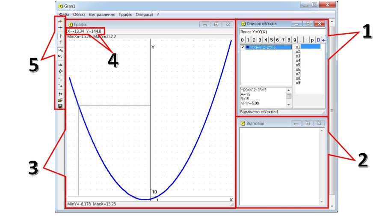Open the Файл menu
385x216 pixels.
point(64,15)
